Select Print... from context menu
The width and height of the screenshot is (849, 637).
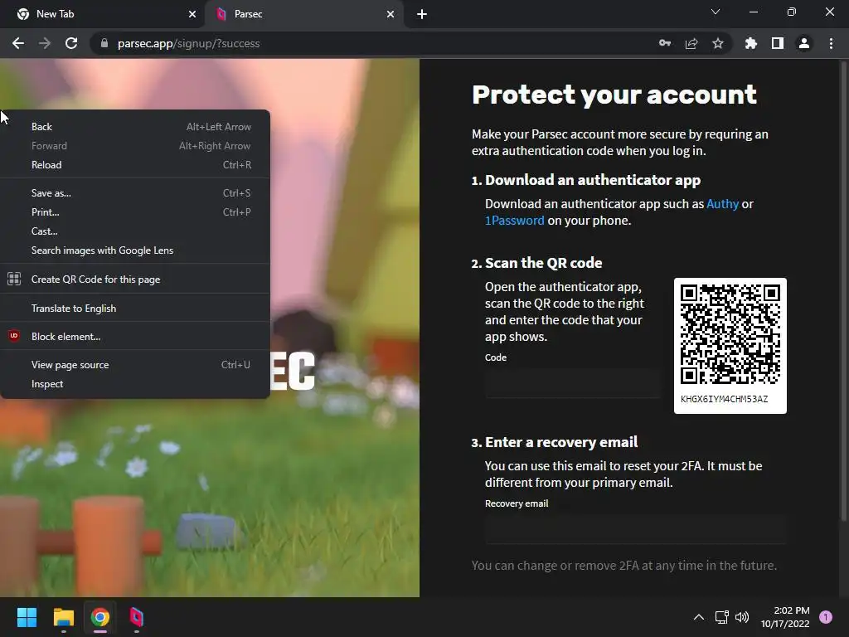(135, 212)
